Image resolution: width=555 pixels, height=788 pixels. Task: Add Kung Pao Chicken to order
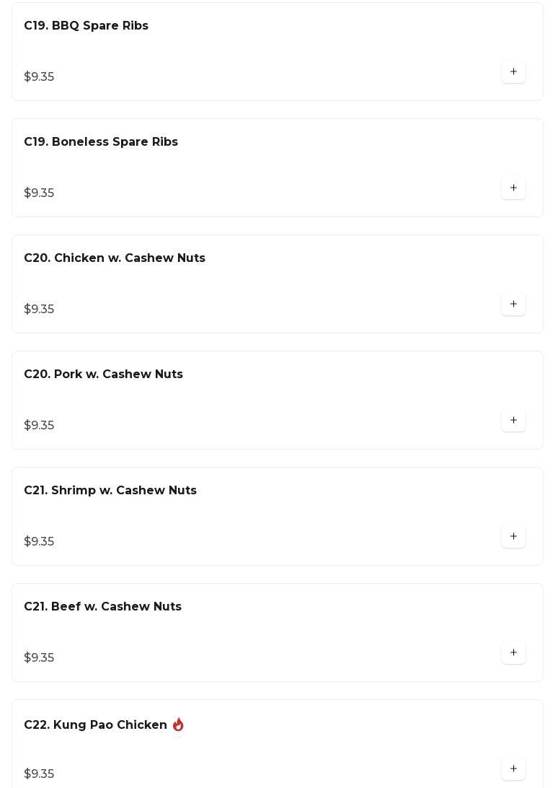click(x=513, y=769)
